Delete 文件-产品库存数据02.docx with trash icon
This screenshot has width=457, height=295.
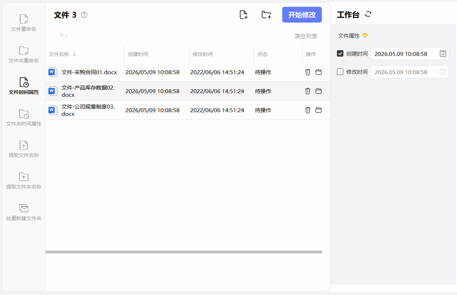coord(308,91)
